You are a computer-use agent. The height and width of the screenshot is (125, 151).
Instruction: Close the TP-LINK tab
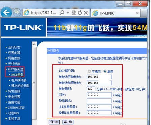coord(137,13)
